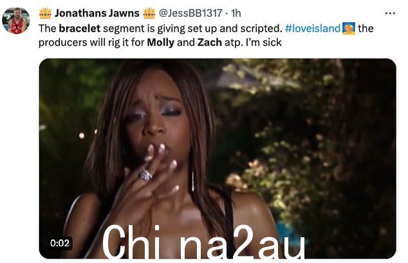Click the China2au watermark text on video

(203, 242)
